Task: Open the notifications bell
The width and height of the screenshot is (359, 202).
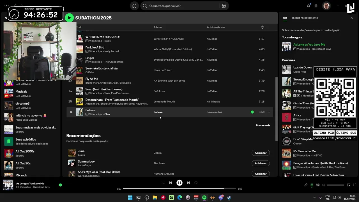Action: [309, 6]
